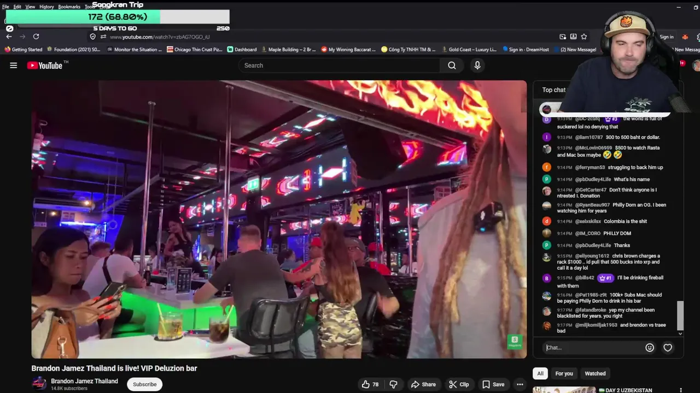
Task: Click the install/download icon in address bar
Action: pos(573,37)
